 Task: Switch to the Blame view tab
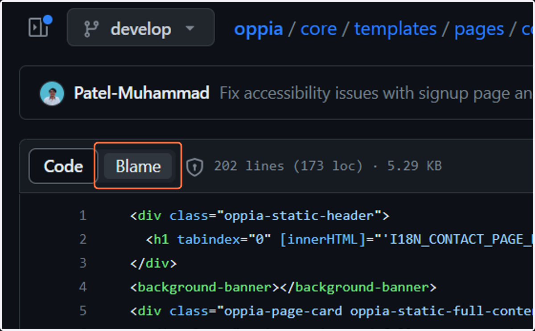[x=138, y=166]
